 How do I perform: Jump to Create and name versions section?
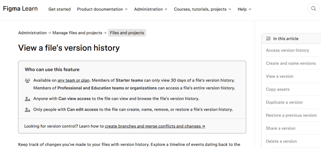[291, 63]
